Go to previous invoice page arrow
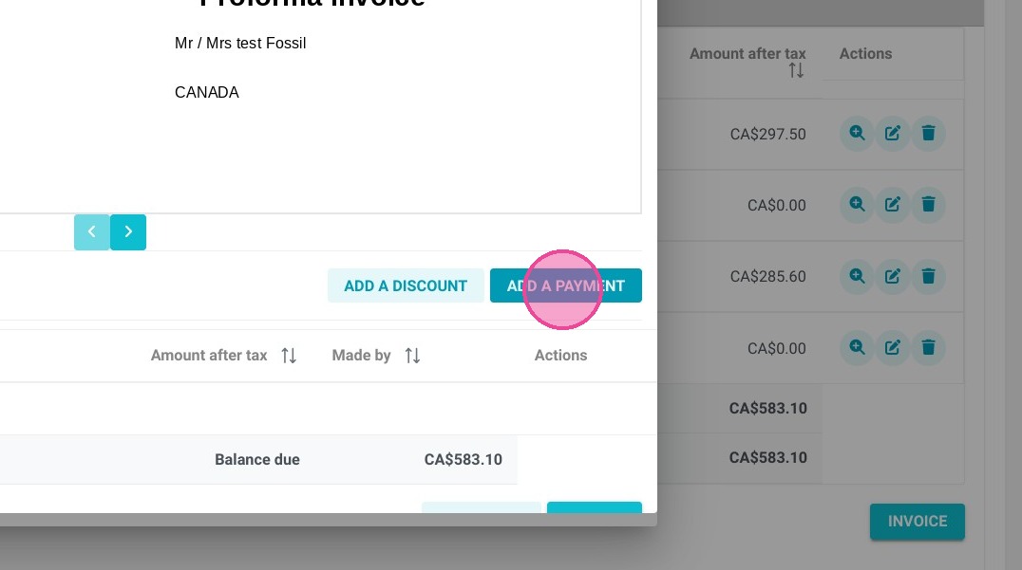1022x570 pixels. click(92, 231)
